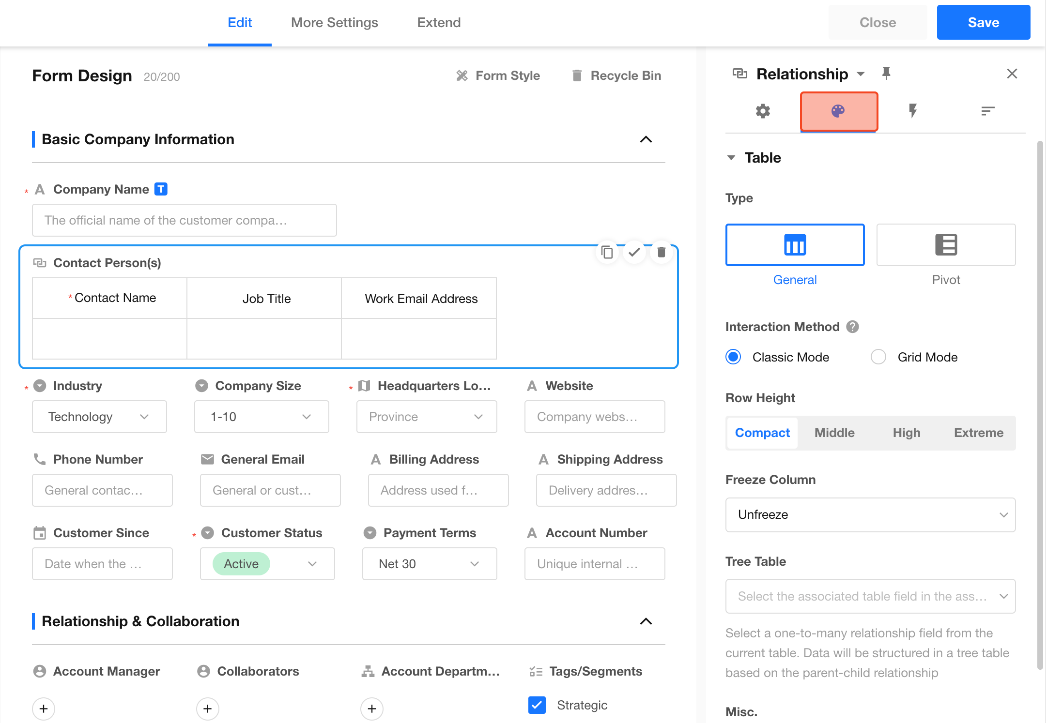Delete the Contact Person(s) field with trash icon
The width and height of the screenshot is (1047, 723).
click(x=661, y=252)
